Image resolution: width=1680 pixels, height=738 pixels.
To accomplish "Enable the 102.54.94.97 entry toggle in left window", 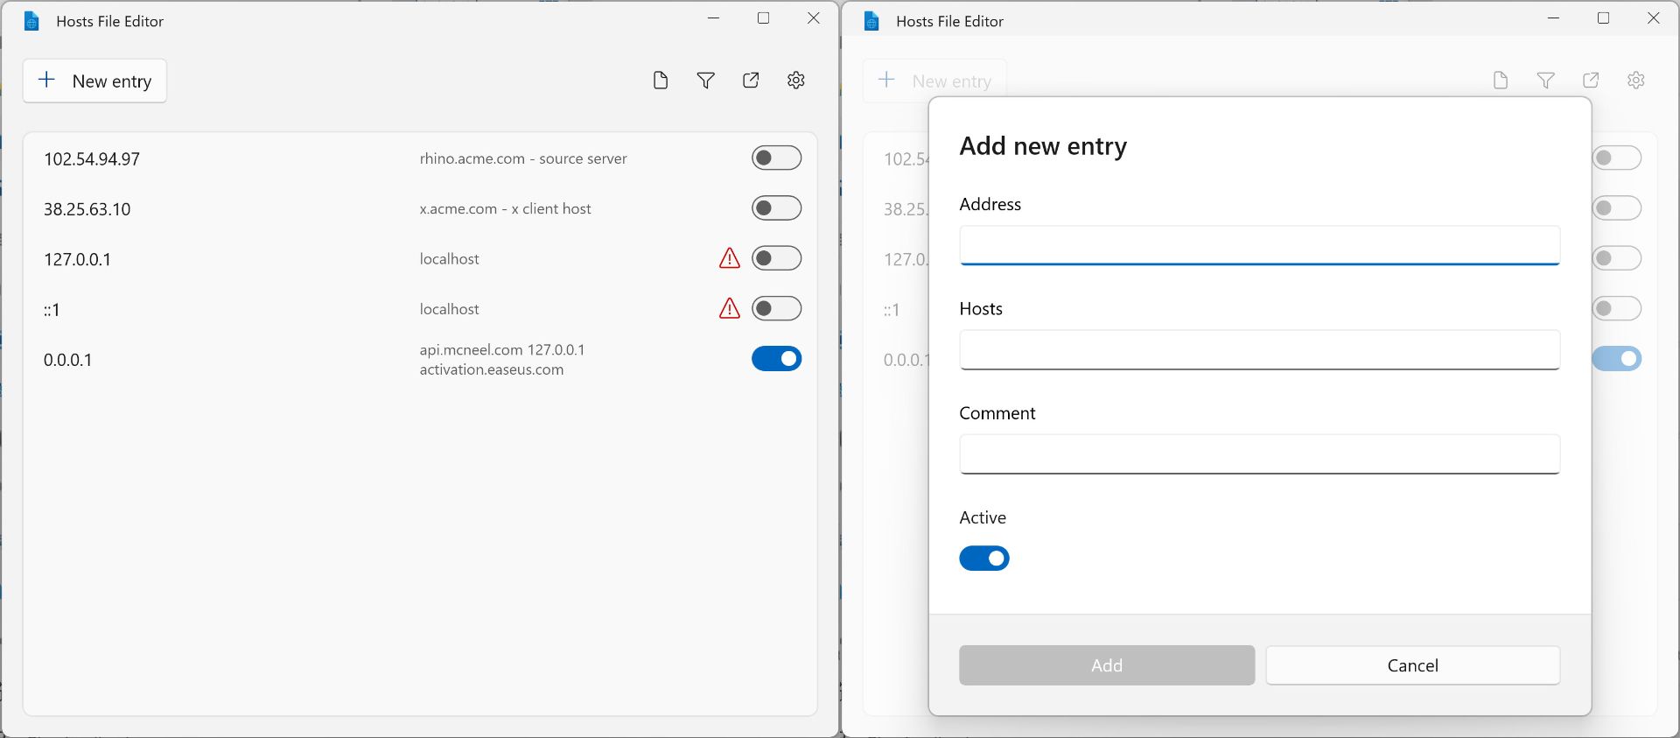I will coord(776,158).
